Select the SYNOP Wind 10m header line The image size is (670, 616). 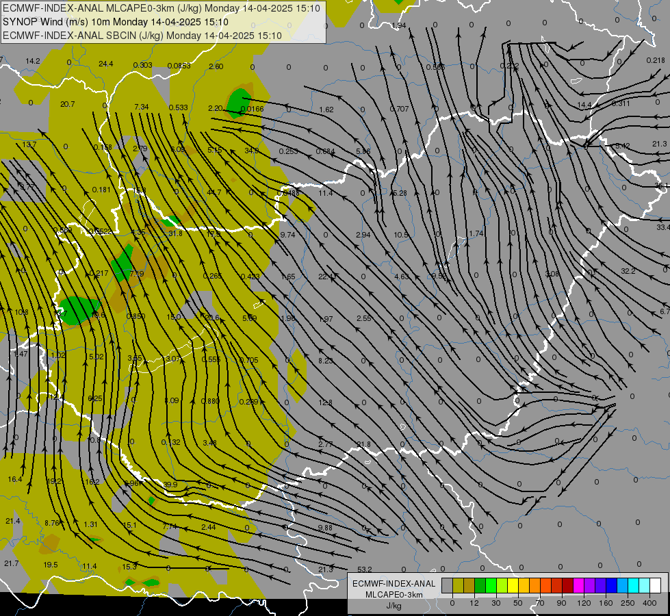tap(116, 22)
